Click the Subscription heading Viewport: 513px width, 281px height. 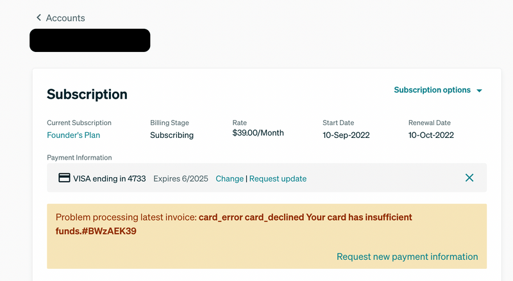pos(87,94)
